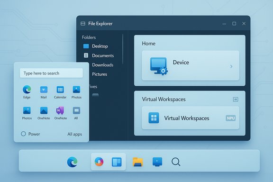Click the File Explorer title icon

pyautogui.click(x=83, y=24)
